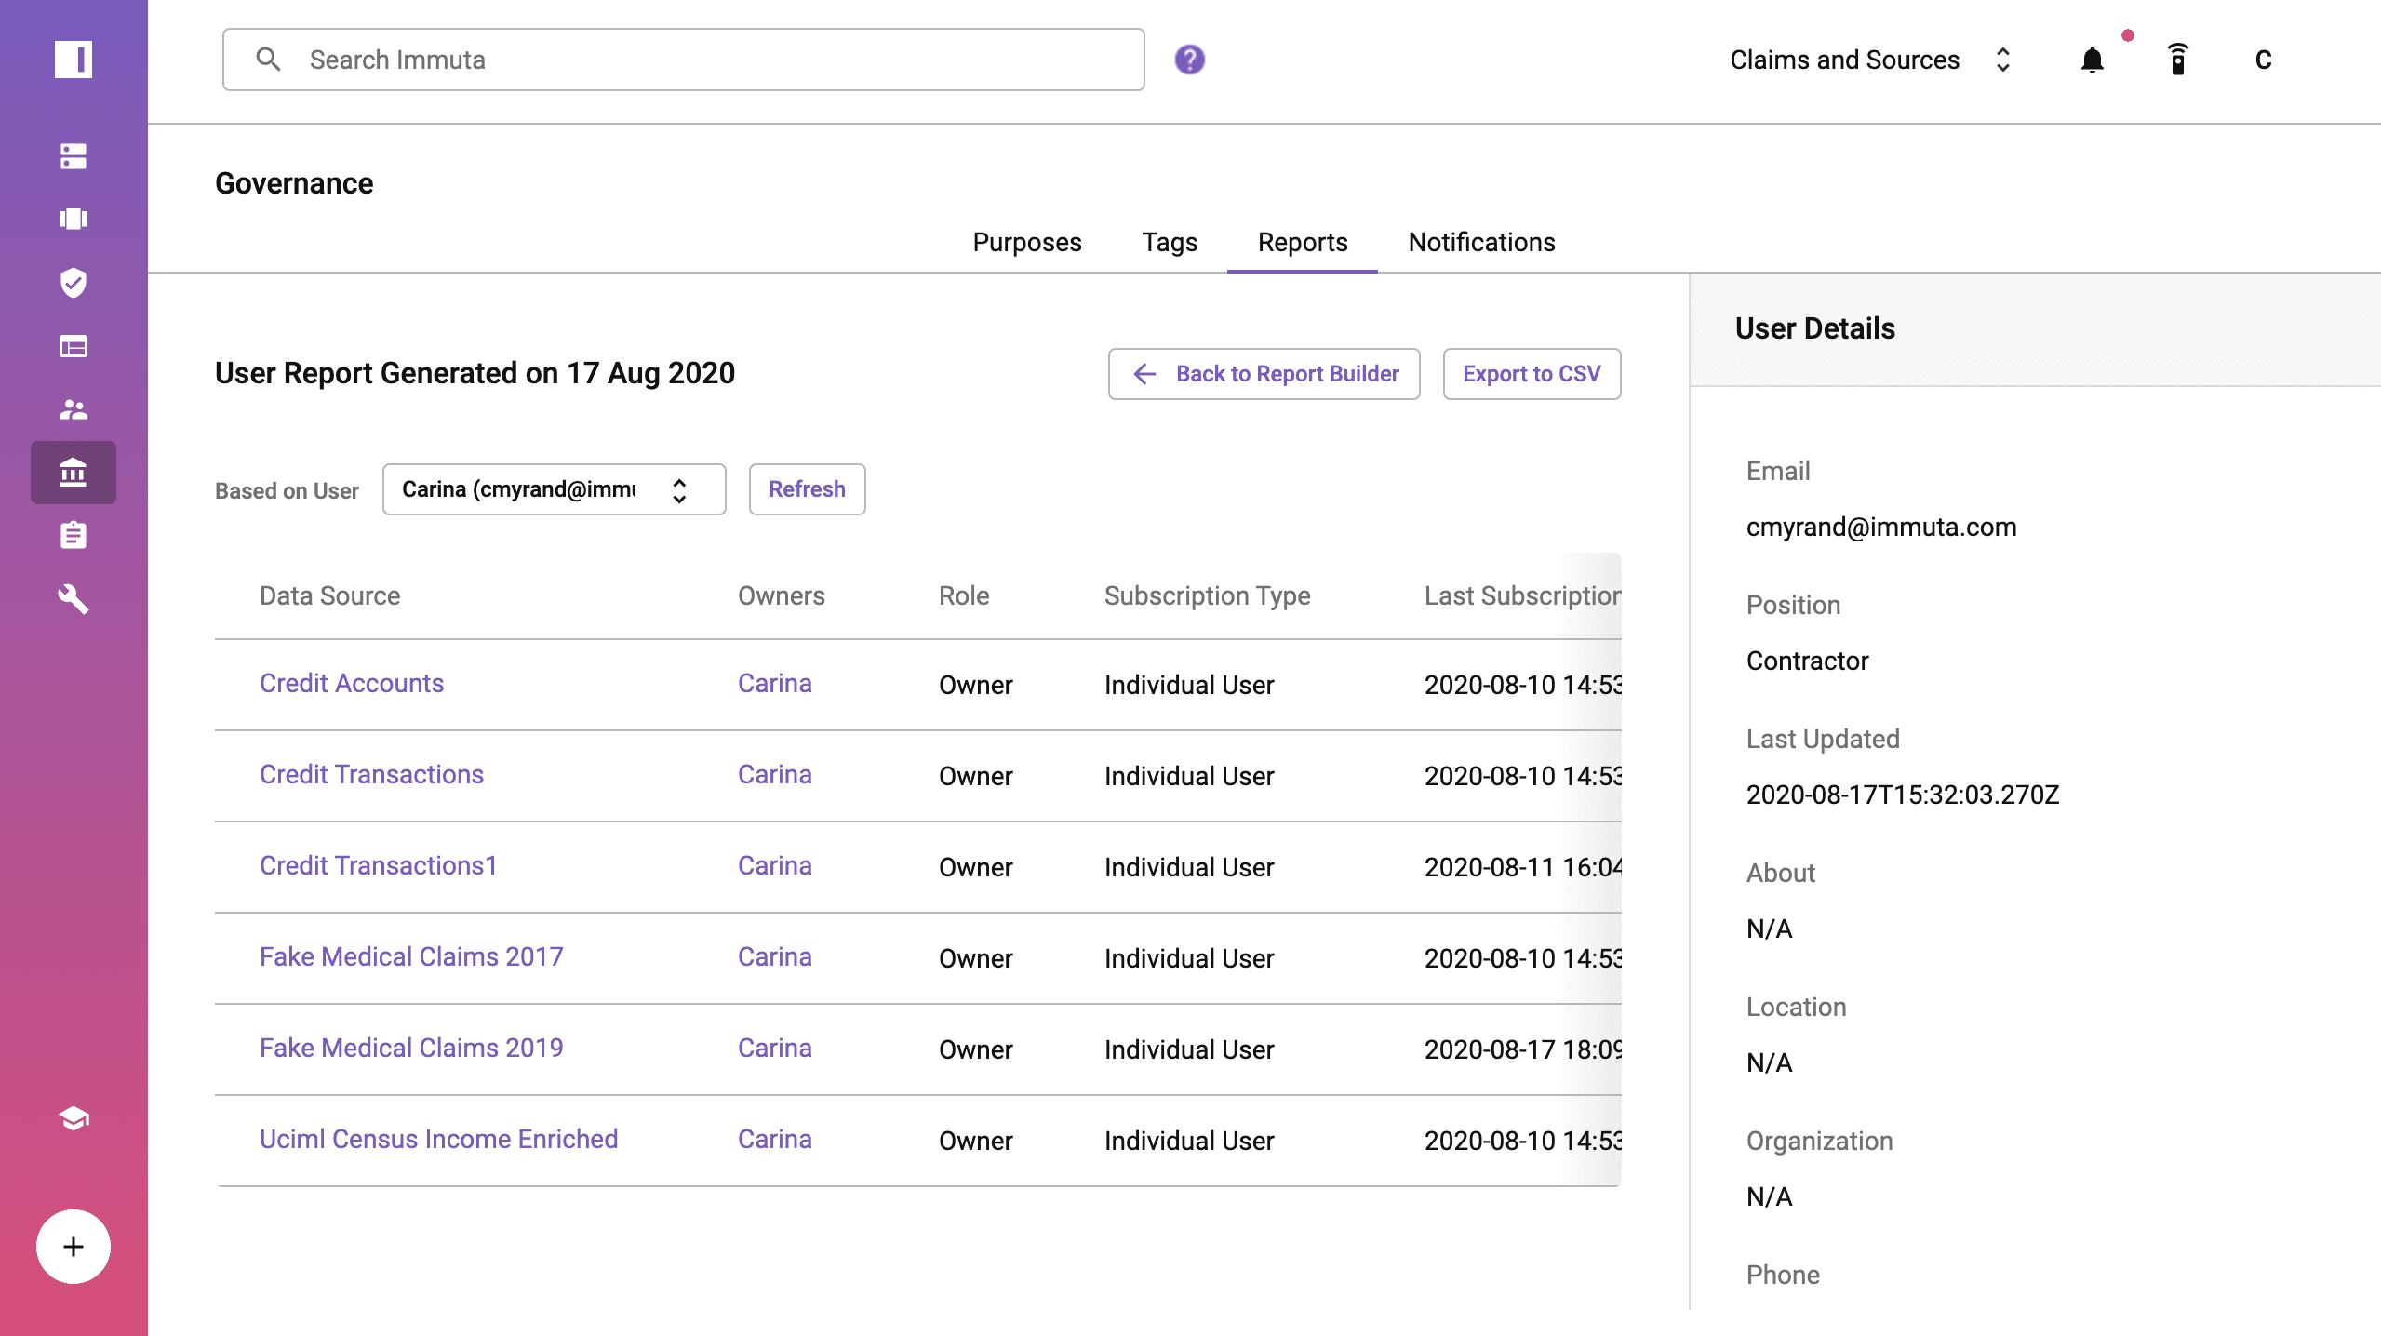2381x1336 pixels.
Task: Click the Fake Medical Claims 2019 data source link
Action: point(410,1047)
